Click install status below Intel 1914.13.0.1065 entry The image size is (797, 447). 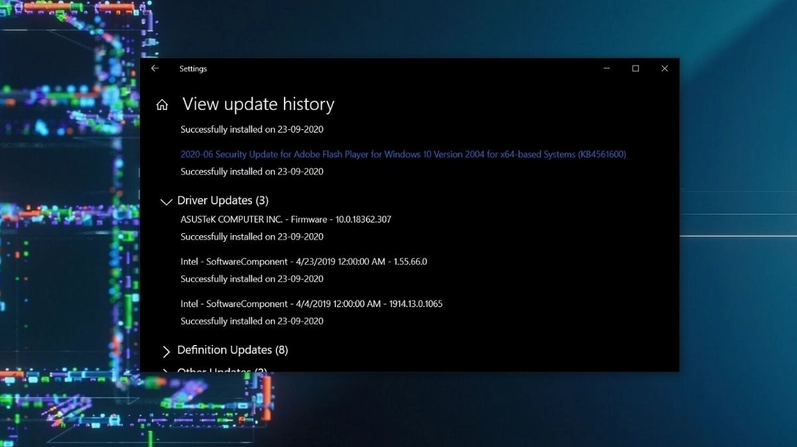251,321
